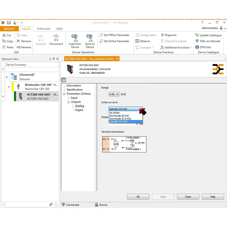227x227 pixels.
Task: Click the Help button
Action: pyautogui.click(x=213, y=197)
